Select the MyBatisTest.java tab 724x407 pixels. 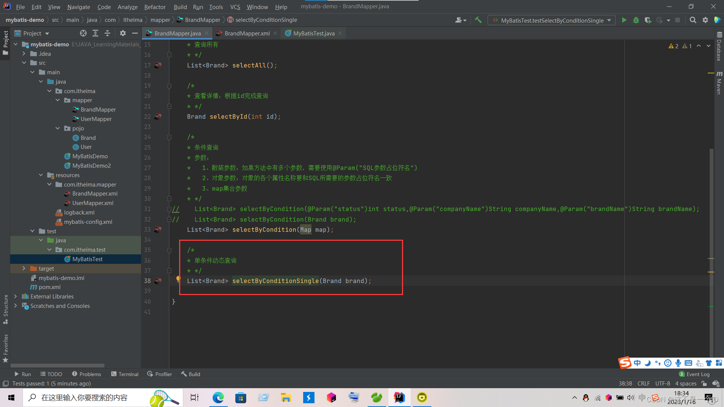point(314,33)
